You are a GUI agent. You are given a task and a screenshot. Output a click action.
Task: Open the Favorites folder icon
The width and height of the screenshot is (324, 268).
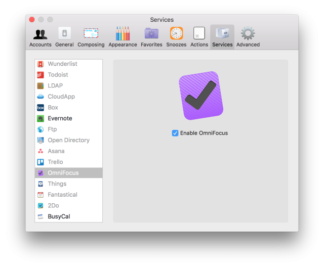151,33
